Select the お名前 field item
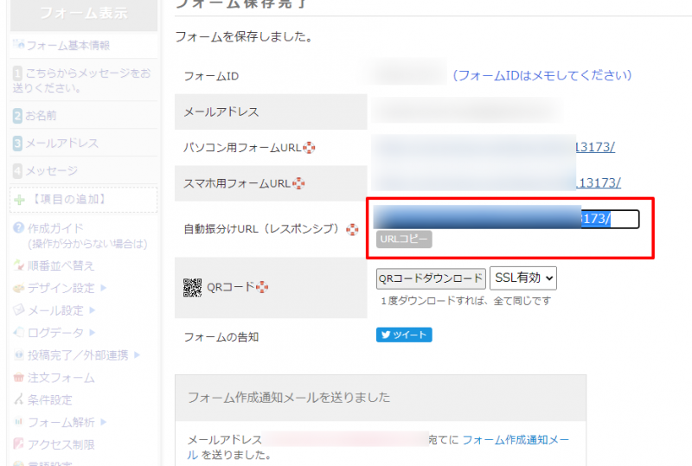692x466 pixels. tap(41, 115)
